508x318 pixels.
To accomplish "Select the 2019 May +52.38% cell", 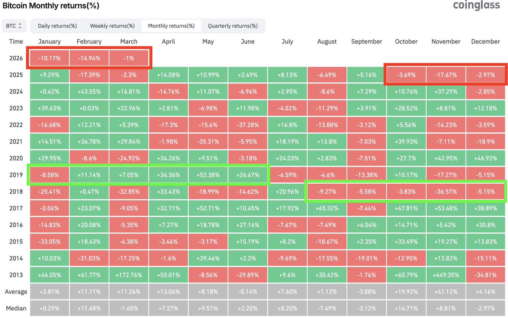I will pos(208,175).
